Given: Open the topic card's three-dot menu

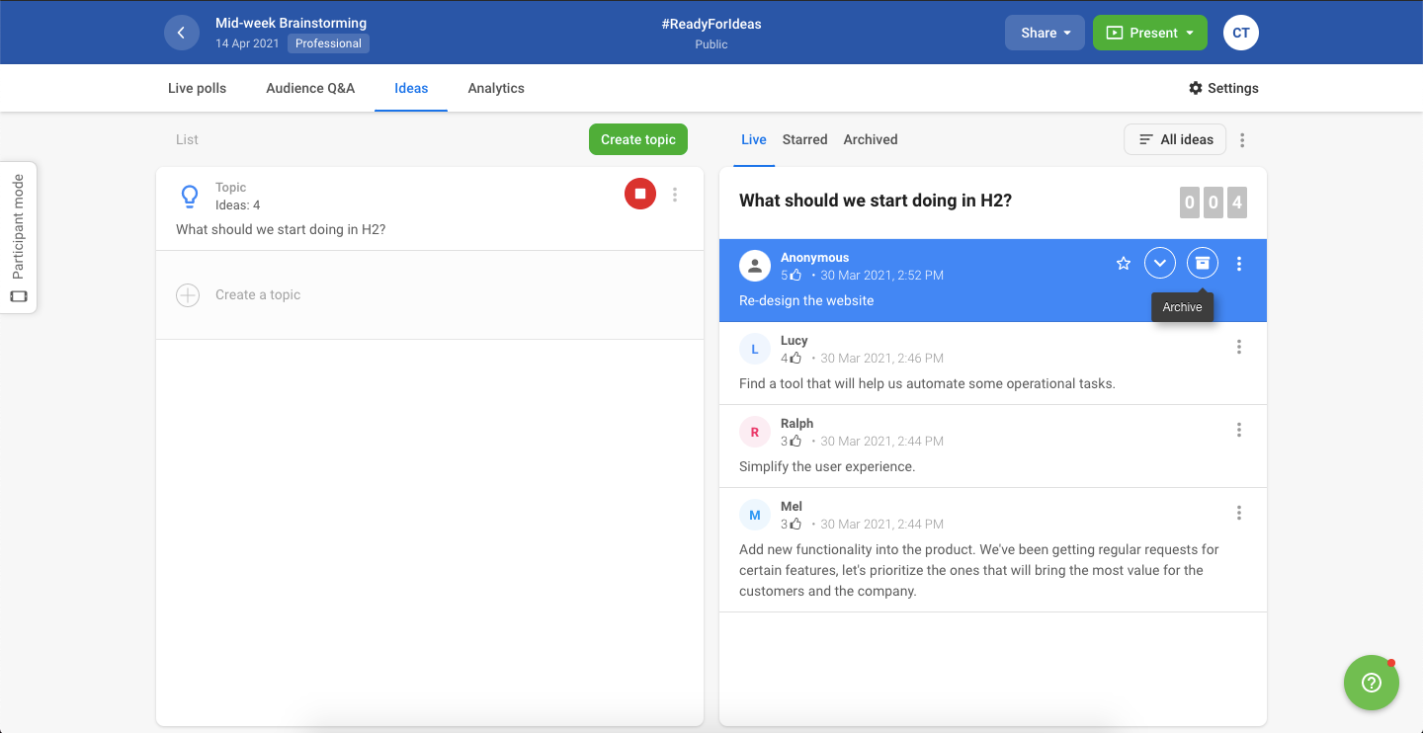Looking at the screenshot, I should click(x=675, y=195).
